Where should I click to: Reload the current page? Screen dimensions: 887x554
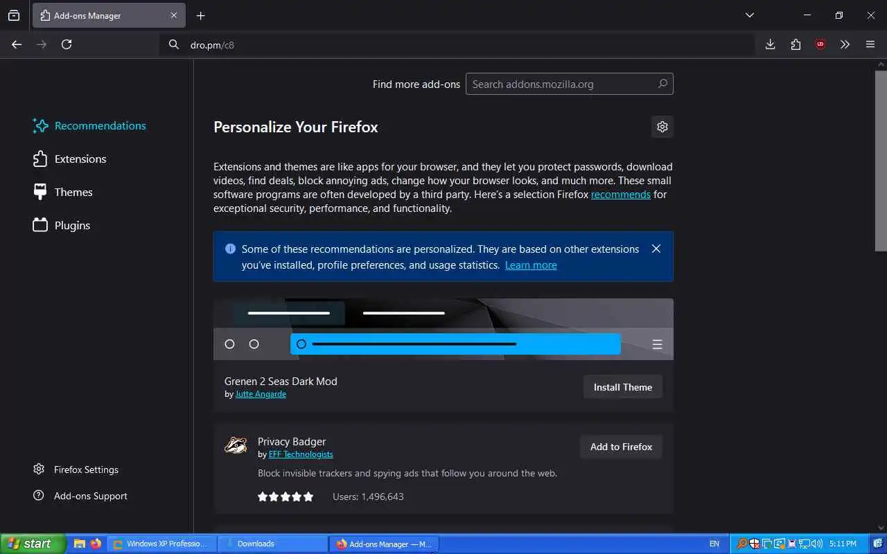[67, 44]
